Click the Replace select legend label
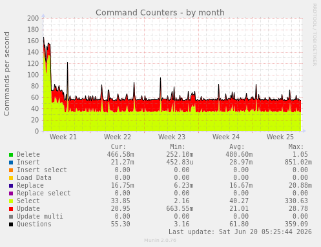The height and width of the screenshot is (247, 321). click(44, 193)
